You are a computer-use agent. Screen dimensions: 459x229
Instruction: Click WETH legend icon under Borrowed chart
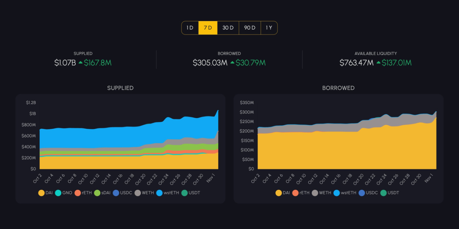pyautogui.click(x=315, y=193)
